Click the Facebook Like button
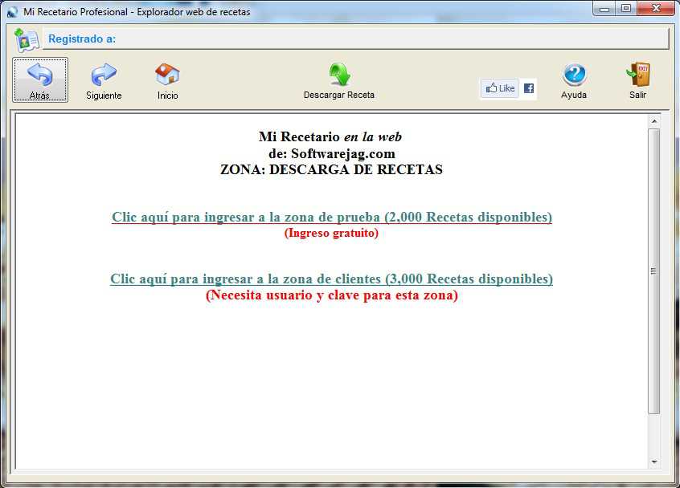 pyautogui.click(x=500, y=88)
